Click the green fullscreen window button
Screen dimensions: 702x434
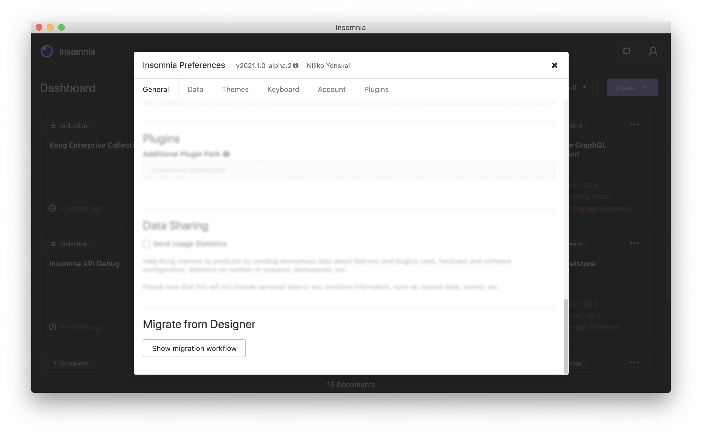click(61, 27)
